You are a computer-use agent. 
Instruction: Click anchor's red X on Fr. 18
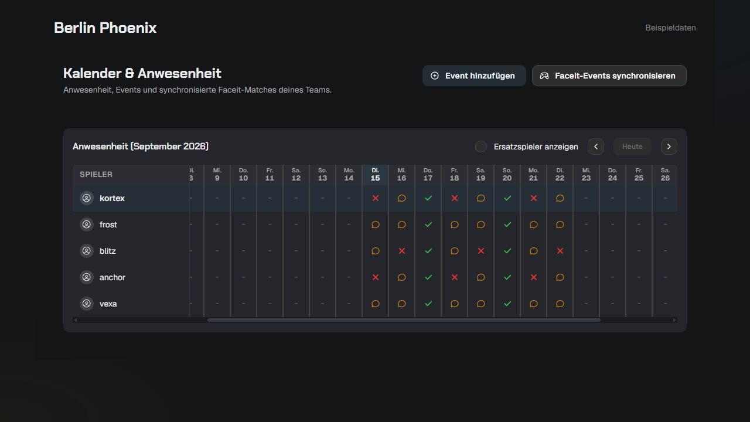tap(454, 277)
